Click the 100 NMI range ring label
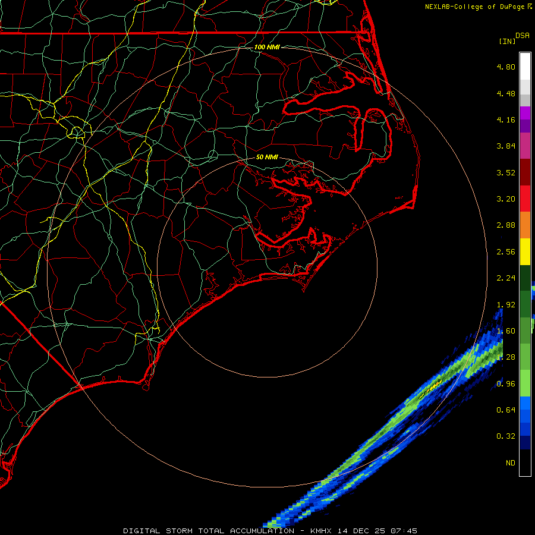The width and height of the screenshot is (535, 535). coord(267,47)
